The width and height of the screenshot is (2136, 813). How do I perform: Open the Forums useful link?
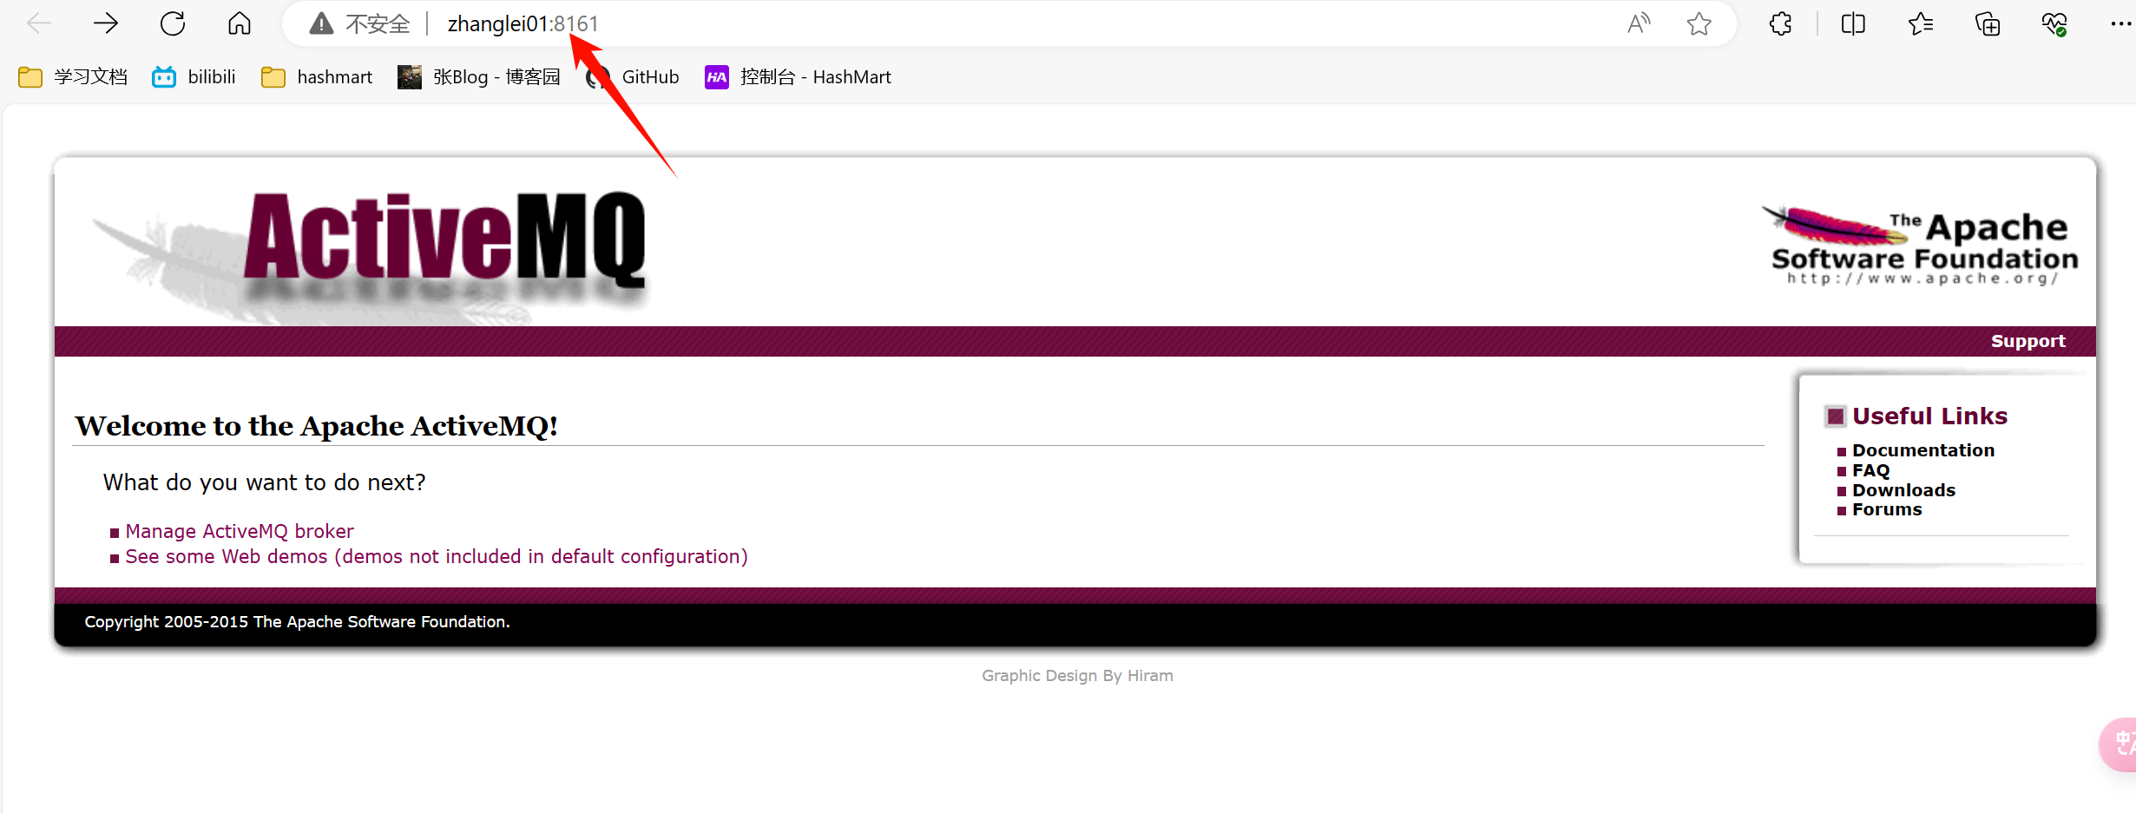tap(1887, 509)
